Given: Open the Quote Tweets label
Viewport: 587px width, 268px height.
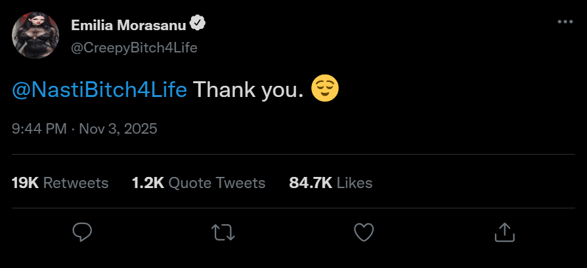Looking at the screenshot, I should click(217, 183).
